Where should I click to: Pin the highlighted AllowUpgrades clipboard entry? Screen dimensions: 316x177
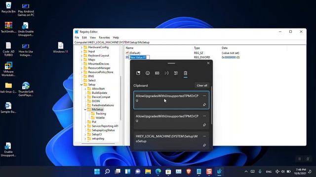coord(204,105)
